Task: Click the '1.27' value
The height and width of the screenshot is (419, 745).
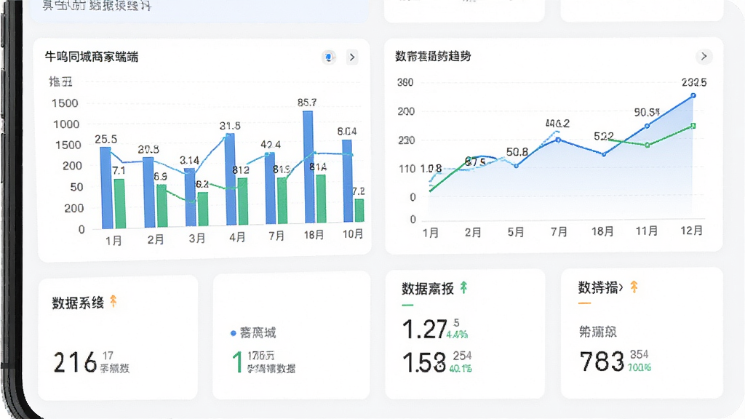Action: pos(425,330)
